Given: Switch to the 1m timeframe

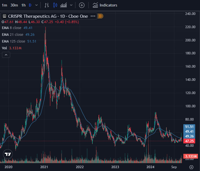Looking at the screenshot, I should click(x=5, y=5).
